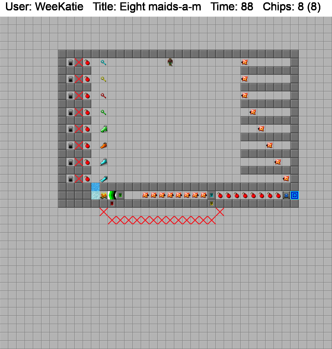Select the cyan locked door tile
The height and width of the screenshot is (349, 332).
[212, 195]
